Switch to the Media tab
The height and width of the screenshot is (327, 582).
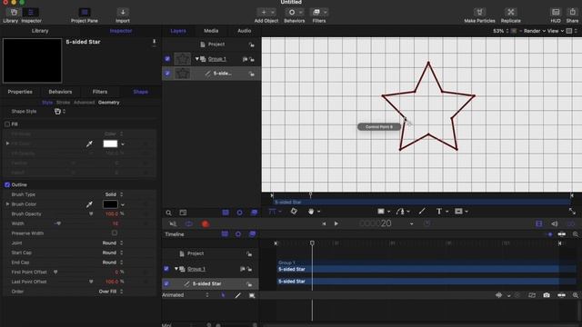(211, 31)
